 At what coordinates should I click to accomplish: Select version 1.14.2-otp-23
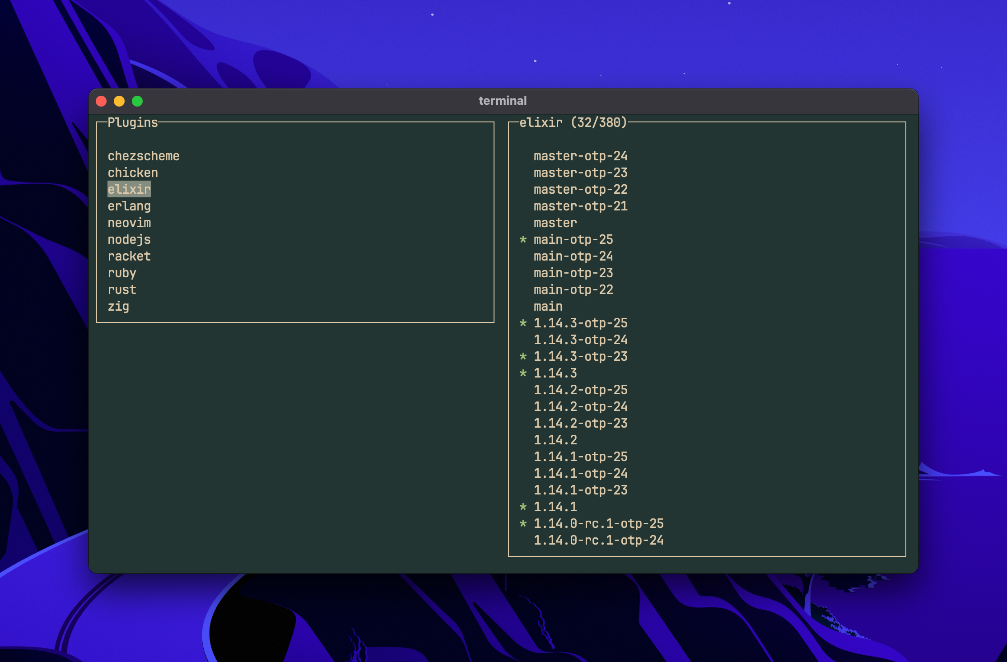coord(581,424)
